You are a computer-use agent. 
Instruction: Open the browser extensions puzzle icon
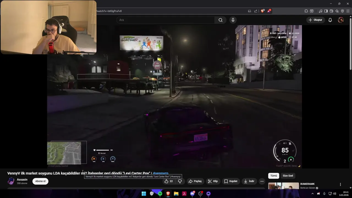click(306, 11)
